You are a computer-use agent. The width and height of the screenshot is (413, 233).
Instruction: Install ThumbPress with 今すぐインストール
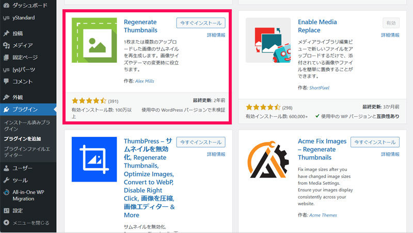point(201,142)
